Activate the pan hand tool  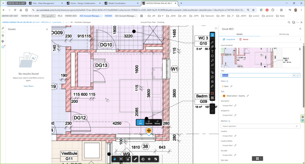point(115,159)
